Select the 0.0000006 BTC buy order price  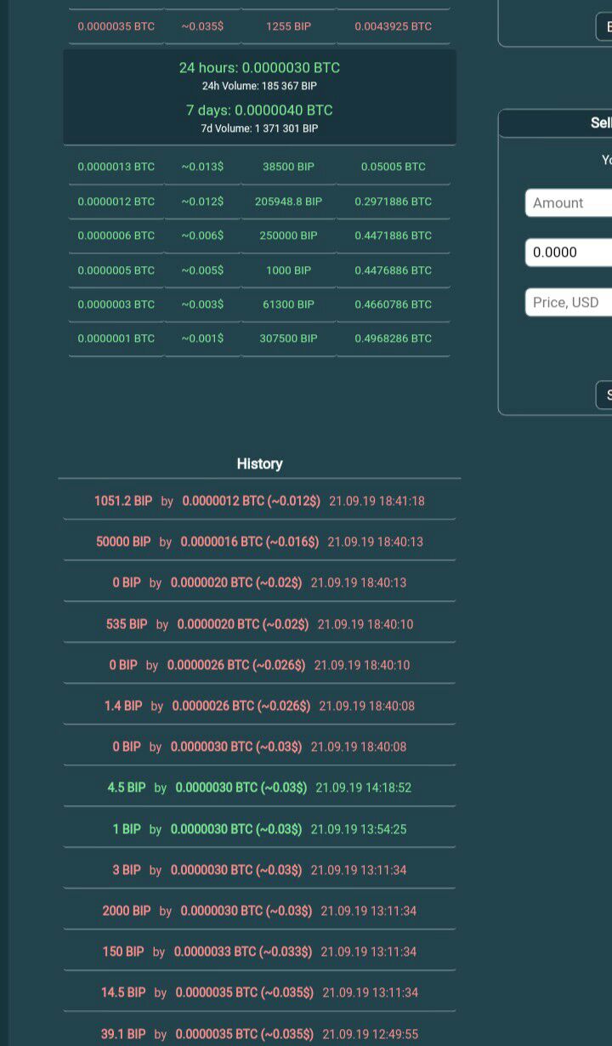pyautogui.click(x=116, y=236)
